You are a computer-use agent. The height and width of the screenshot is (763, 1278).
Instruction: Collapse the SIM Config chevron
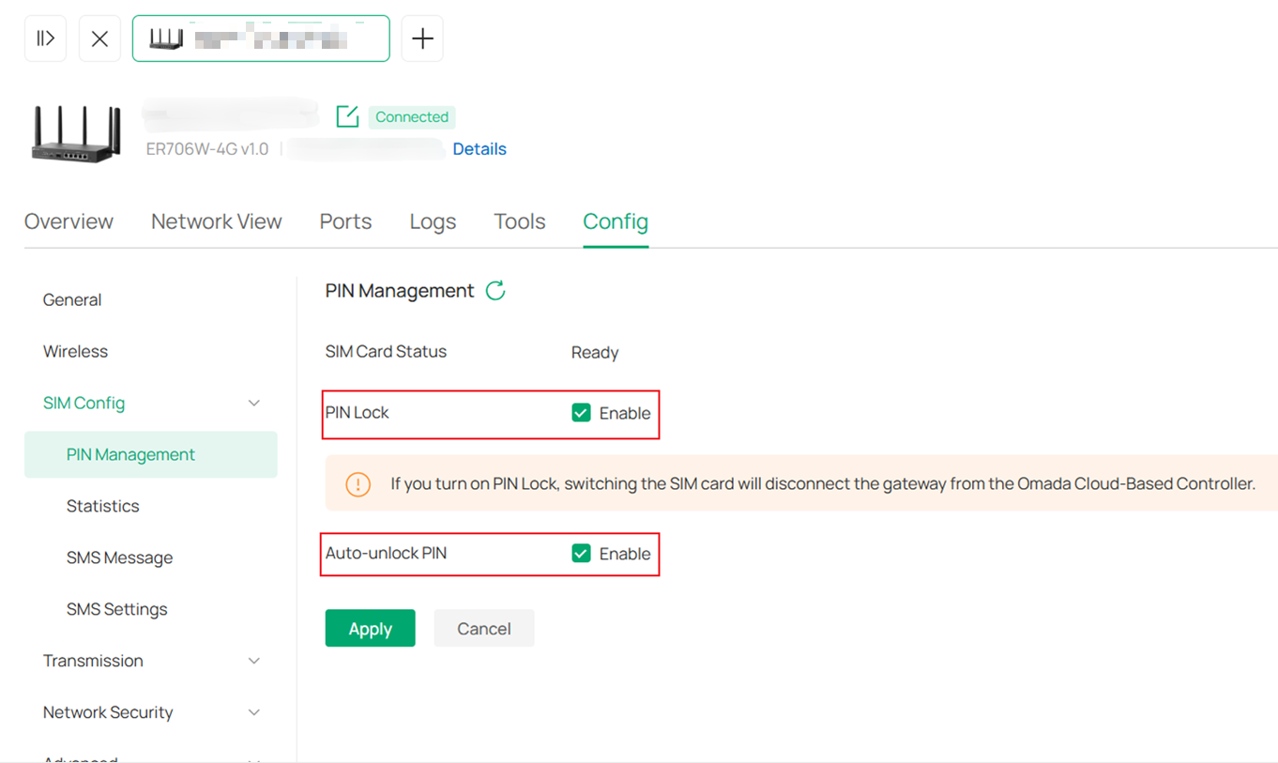(253, 404)
